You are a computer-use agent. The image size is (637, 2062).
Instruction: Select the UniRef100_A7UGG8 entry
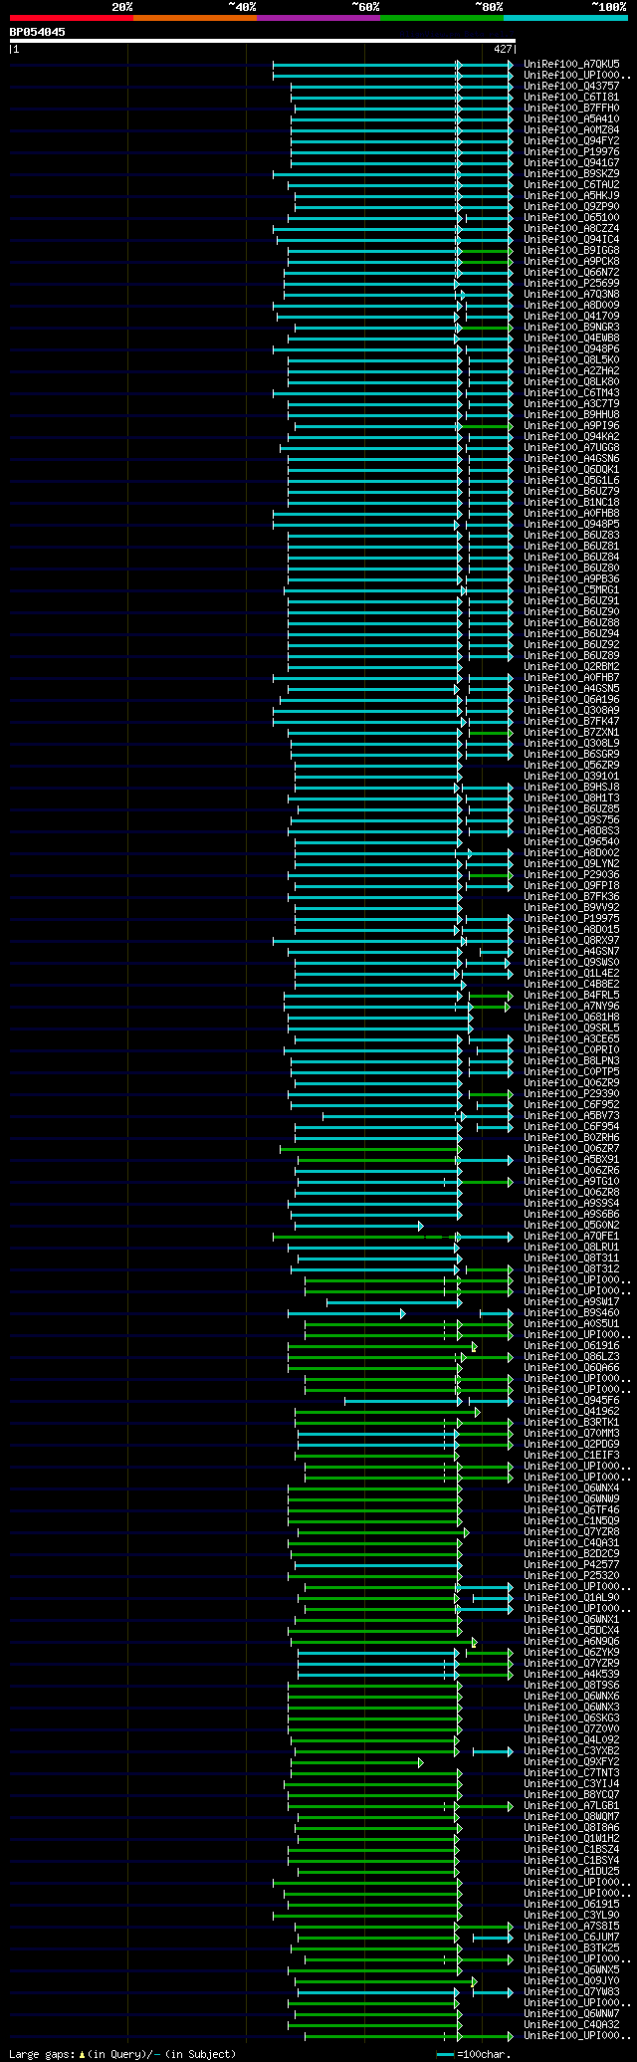pos(571,447)
